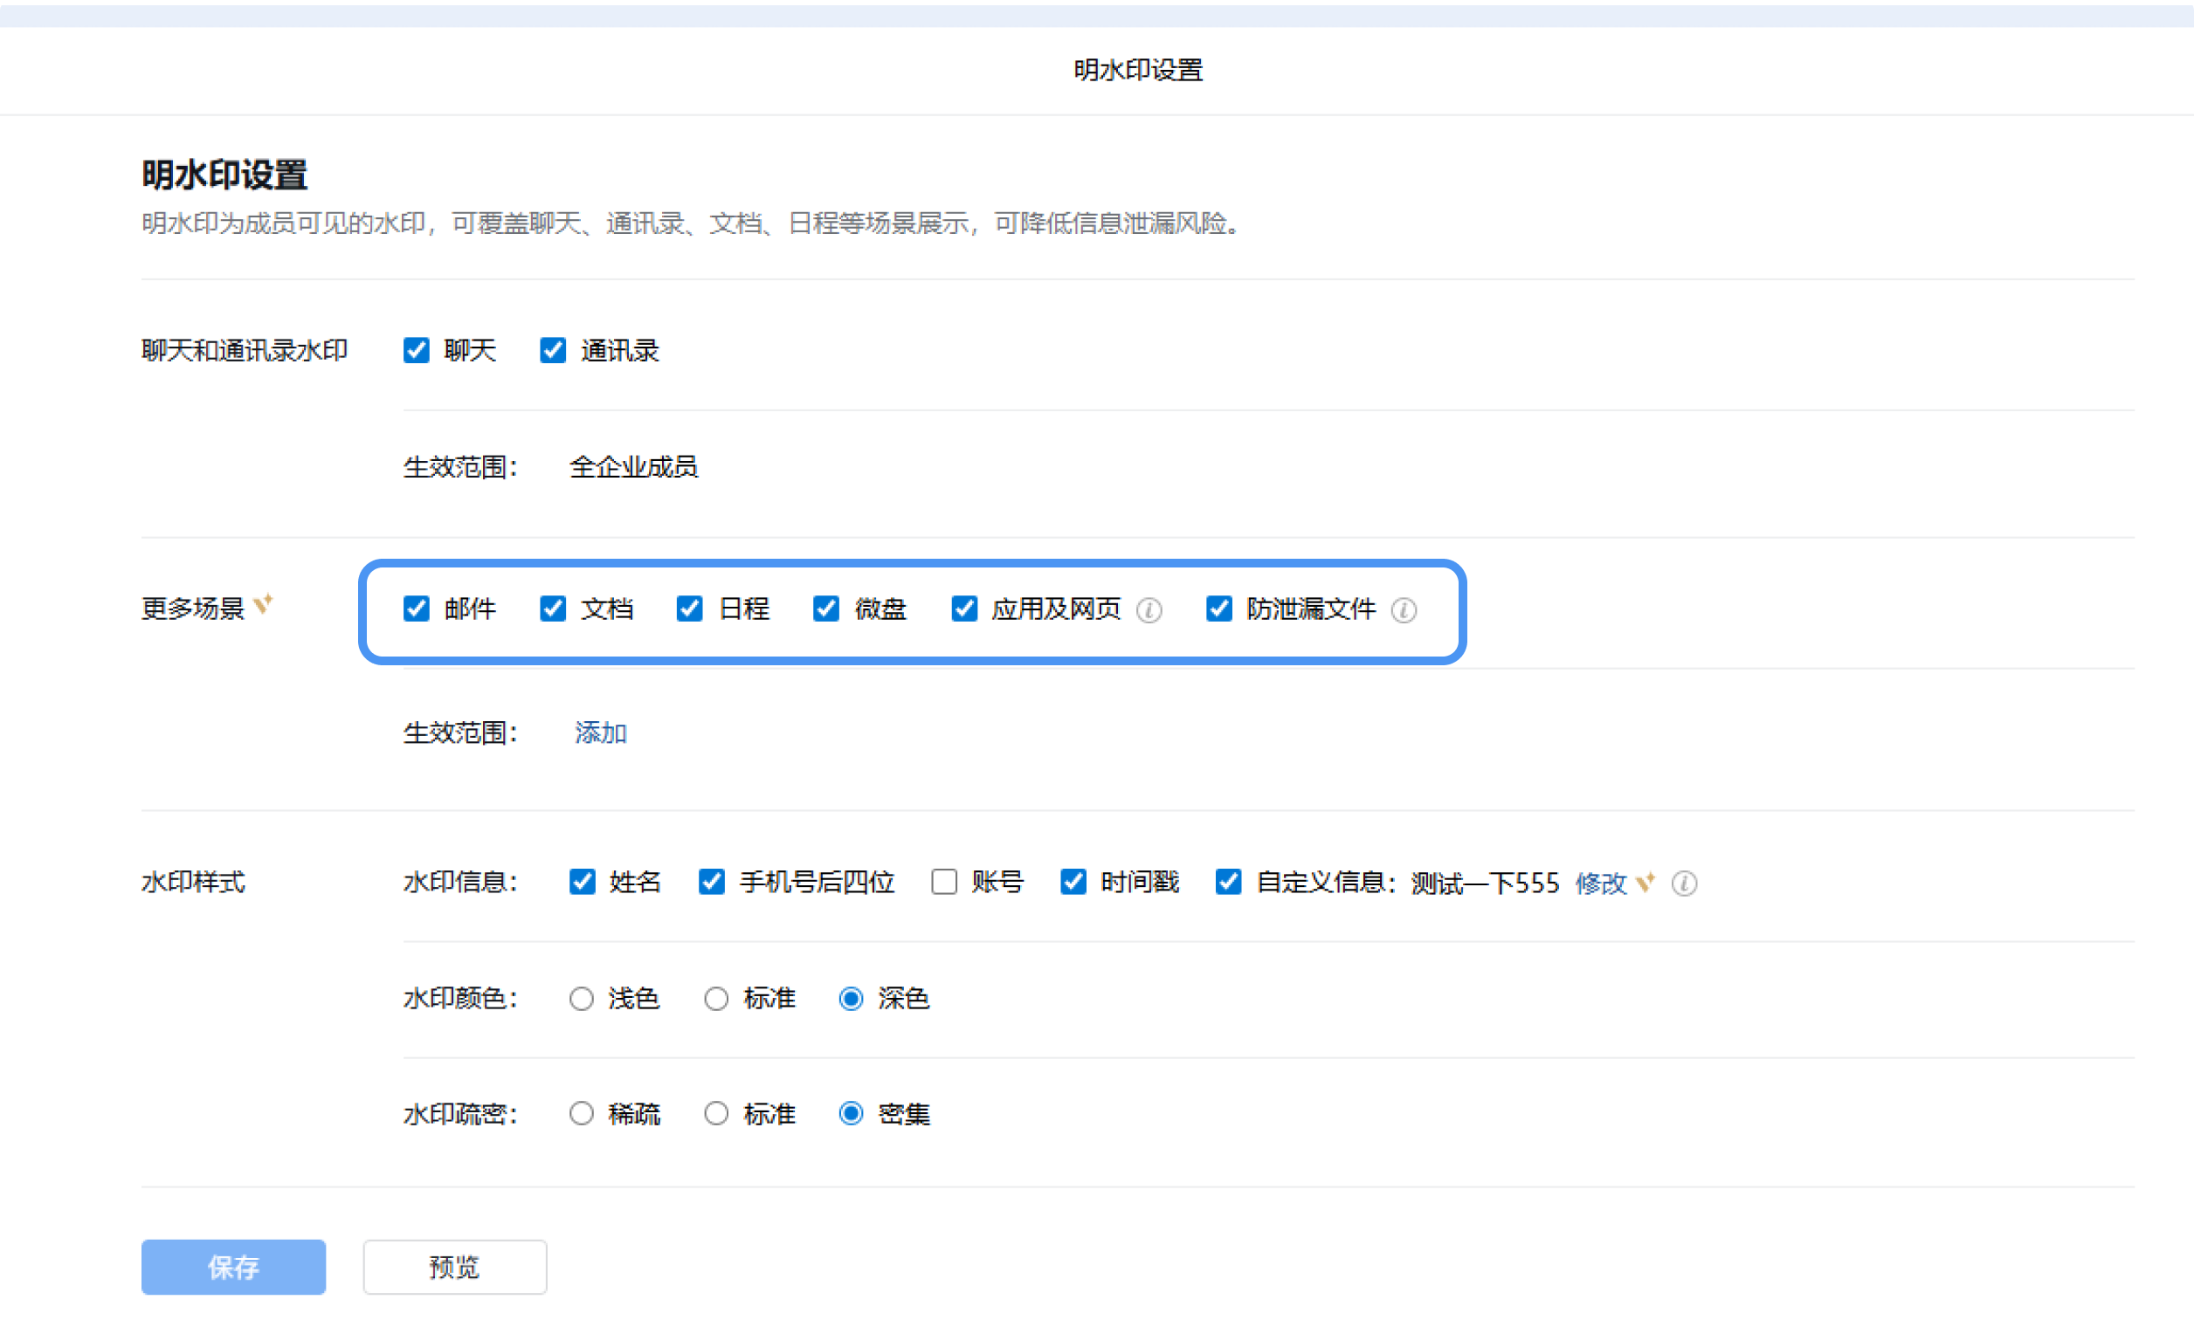This screenshot has height=1341, width=2194.
Task: Click the 水印疏密 label
Action: 460,1114
